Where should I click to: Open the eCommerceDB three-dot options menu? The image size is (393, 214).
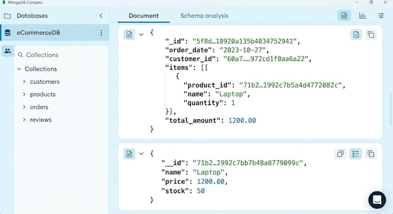tap(101, 32)
